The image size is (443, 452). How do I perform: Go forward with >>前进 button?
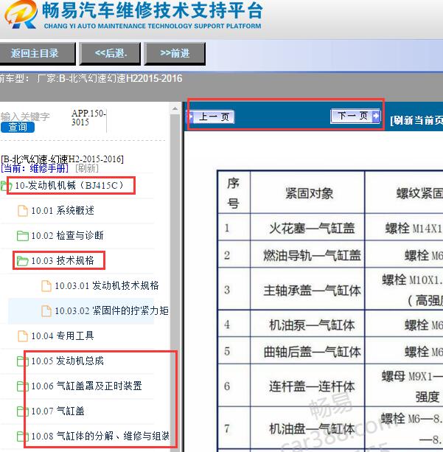[x=175, y=54]
